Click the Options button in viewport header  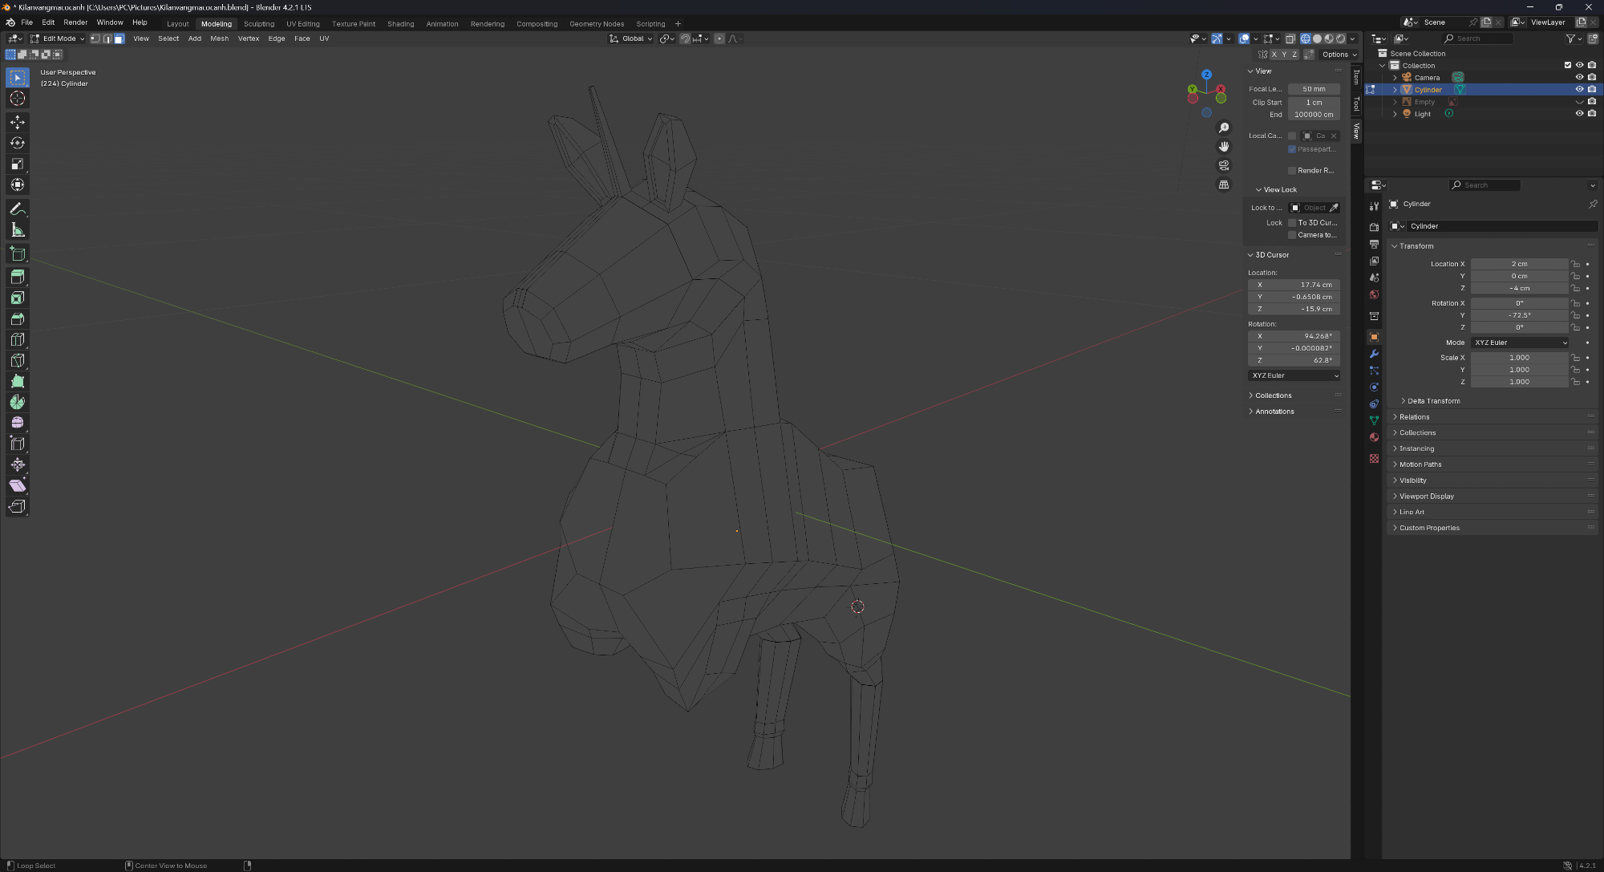click(x=1339, y=55)
